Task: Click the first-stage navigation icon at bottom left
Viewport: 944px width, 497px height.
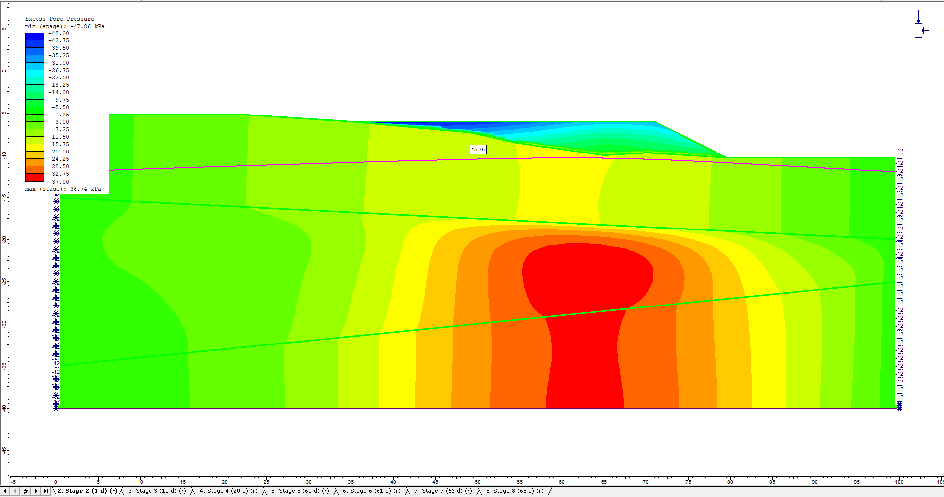Action: tap(4, 491)
